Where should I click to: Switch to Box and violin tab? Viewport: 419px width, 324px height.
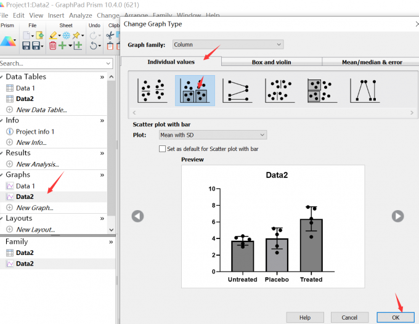tap(272, 62)
